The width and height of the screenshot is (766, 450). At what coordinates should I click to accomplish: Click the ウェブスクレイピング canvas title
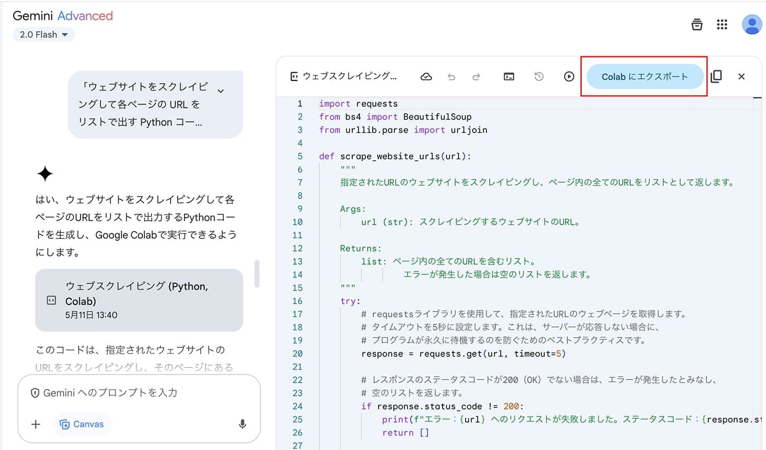tap(350, 77)
